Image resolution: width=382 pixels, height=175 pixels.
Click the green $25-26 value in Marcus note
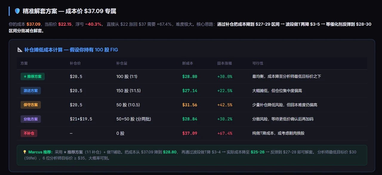[258, 152]
